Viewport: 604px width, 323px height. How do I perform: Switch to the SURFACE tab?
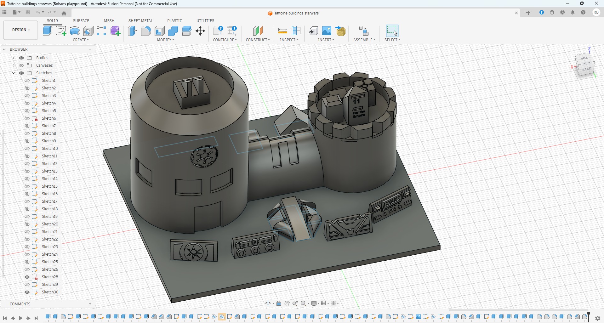point(81,21)
